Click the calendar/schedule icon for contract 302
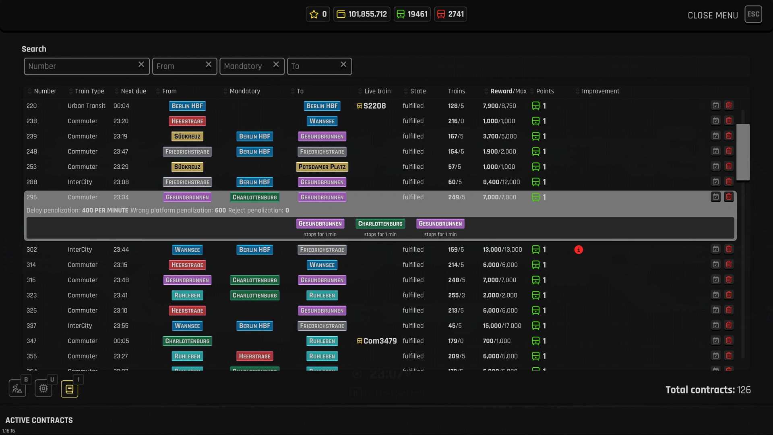This screenshot has height=435, width=773. pyautogui.click(x=716, y=249)
